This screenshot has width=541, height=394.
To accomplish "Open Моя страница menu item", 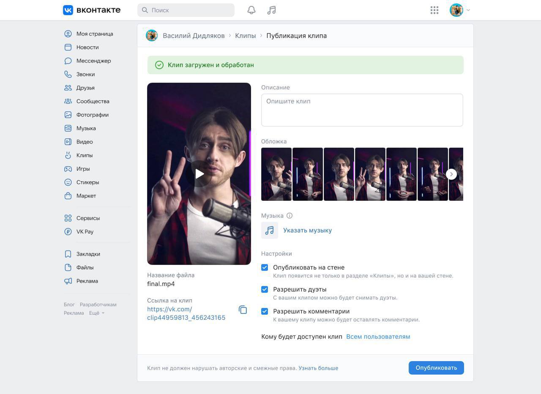I will 95,34.
